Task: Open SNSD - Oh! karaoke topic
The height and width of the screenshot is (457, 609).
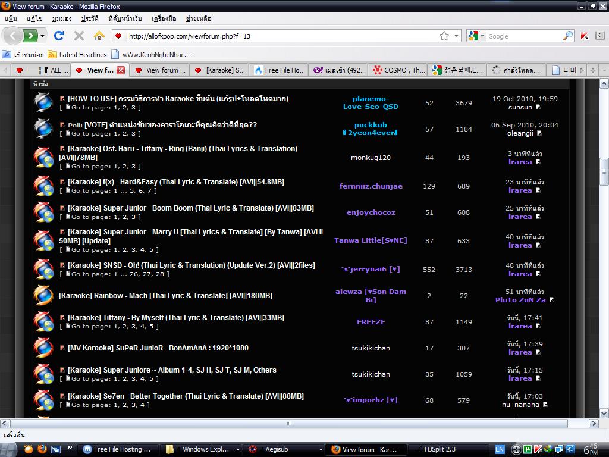Action: click(x=192, y=265)
